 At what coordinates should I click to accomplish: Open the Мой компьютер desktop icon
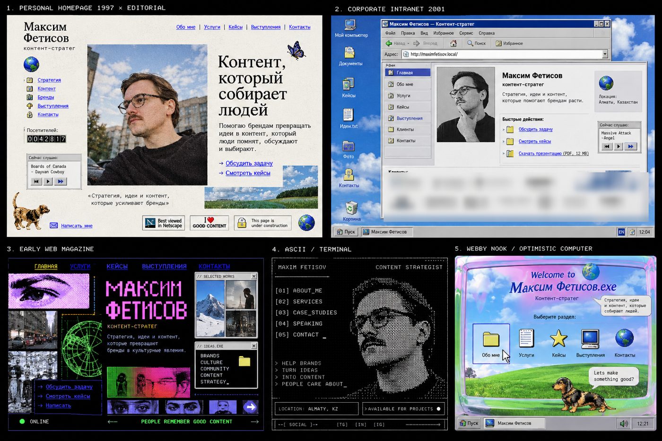pyautogui.click(x=351, y=25)
